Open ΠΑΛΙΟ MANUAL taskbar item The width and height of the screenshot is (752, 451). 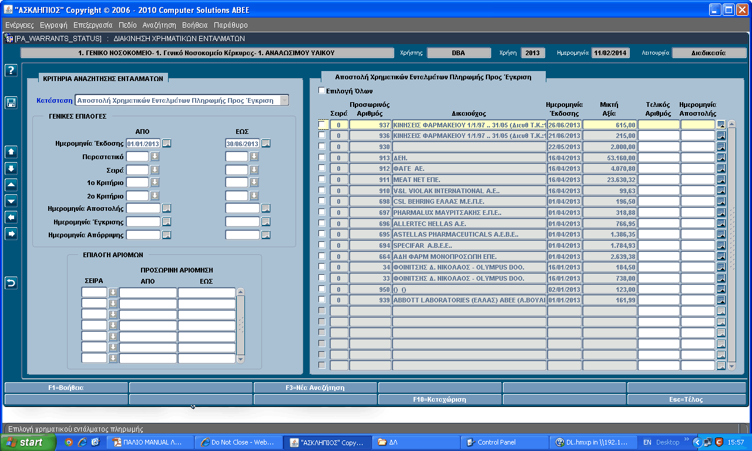pyautogui.click(x=151, y=442)
